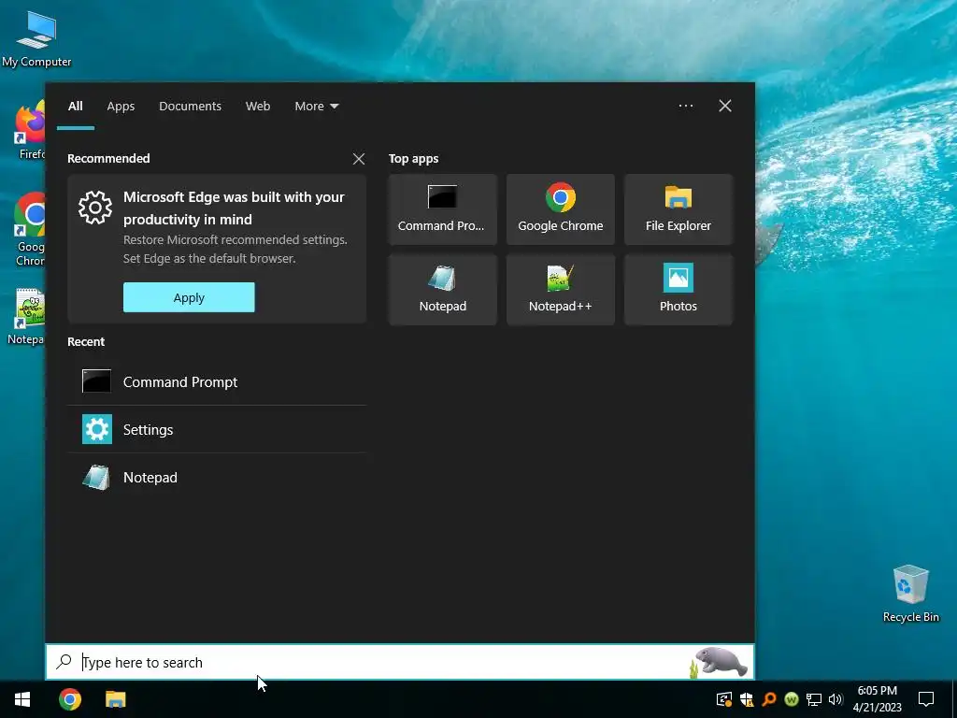957x718 pixels.
Task: Click the manatee illustration in search box
Action: (719, 662)
